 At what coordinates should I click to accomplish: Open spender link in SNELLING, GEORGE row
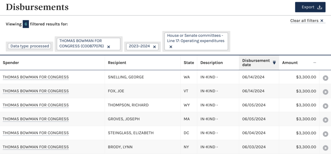tap(36, 77)
